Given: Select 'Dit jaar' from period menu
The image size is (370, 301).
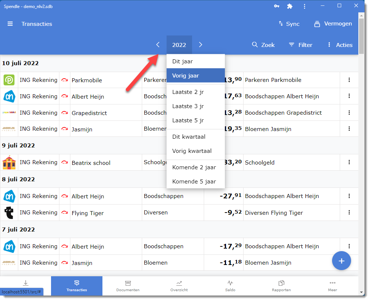Looking at the screenshot, I should coord(196,62).
